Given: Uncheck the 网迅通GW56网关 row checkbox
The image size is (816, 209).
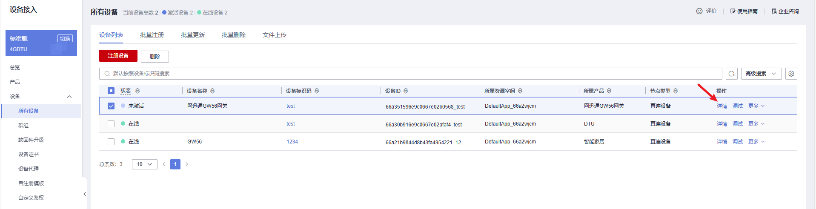Looking at the screenshot, I should point(111,106).
